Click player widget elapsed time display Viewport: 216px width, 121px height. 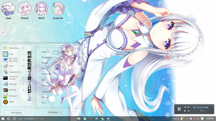(x=202, y=111)
